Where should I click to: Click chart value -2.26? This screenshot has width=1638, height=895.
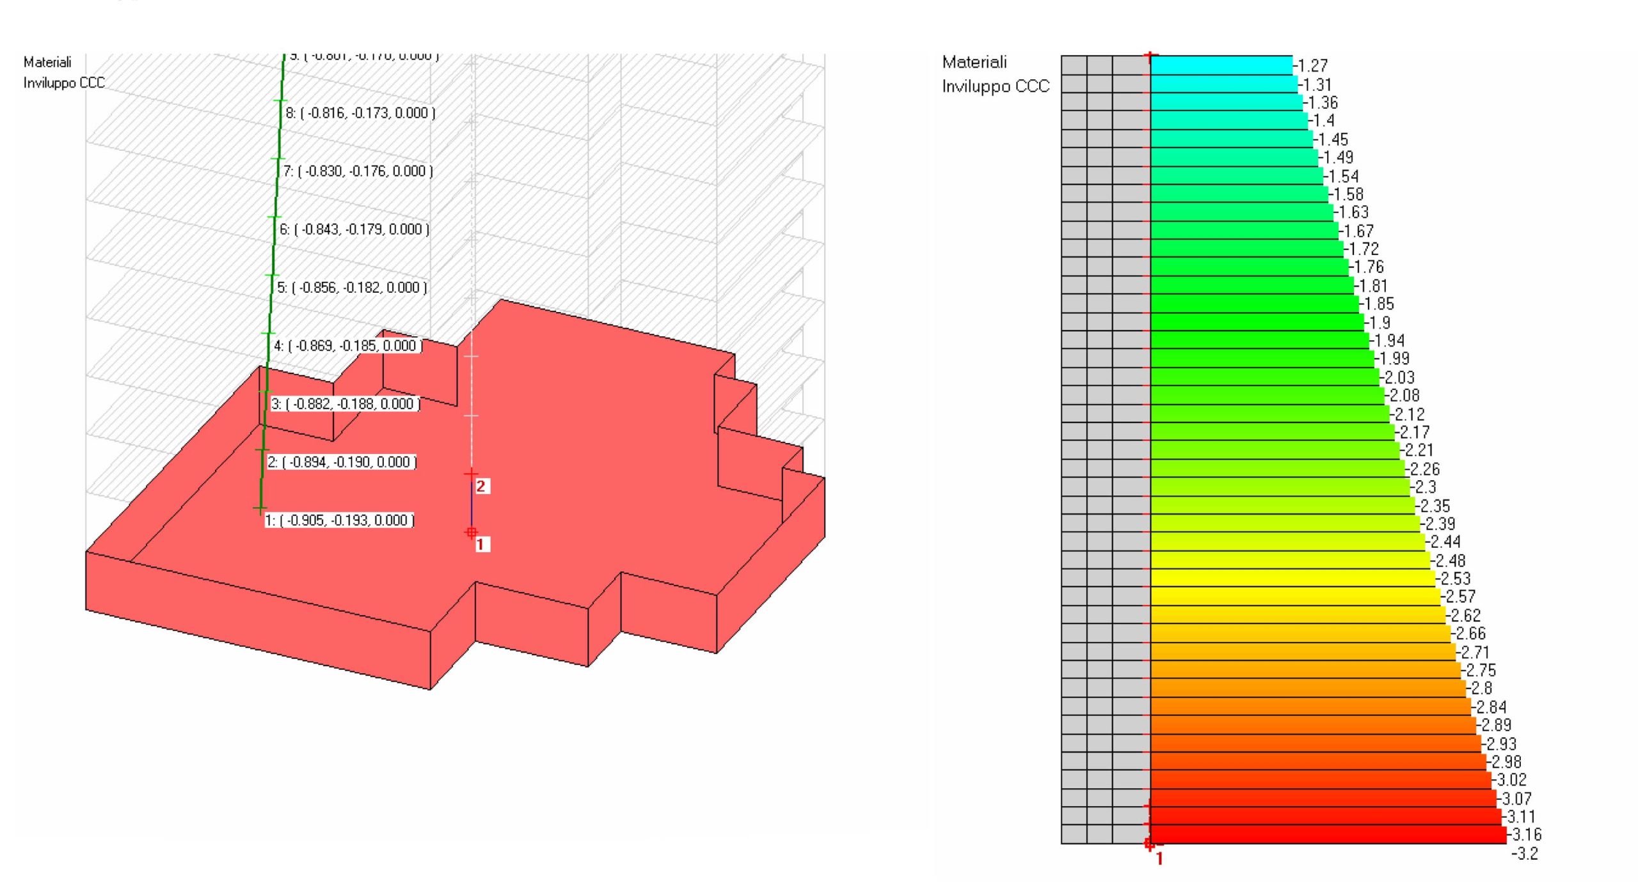tap(1423, 469)
